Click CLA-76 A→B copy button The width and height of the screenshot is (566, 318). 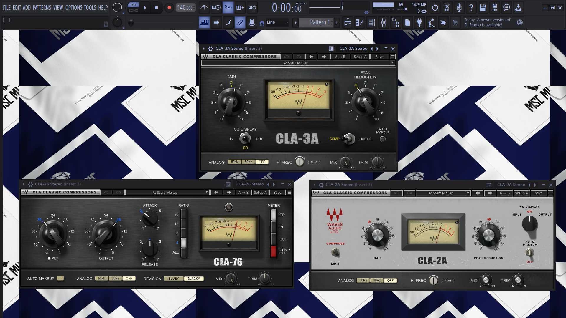243,193
